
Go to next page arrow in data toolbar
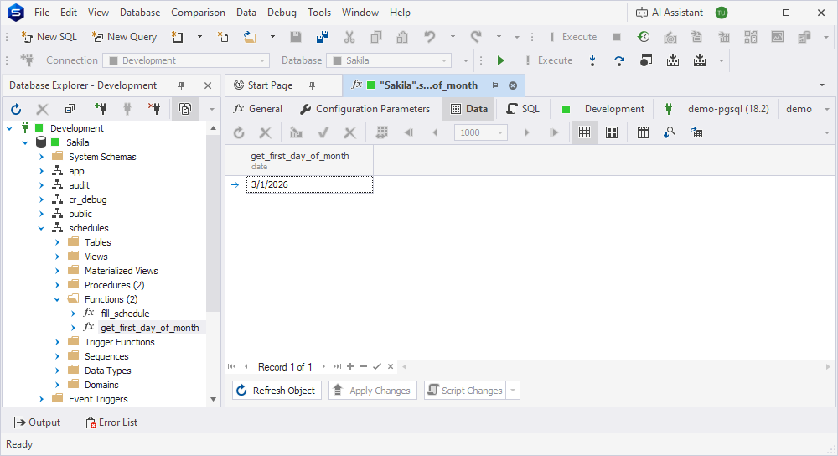click(527, 132)
